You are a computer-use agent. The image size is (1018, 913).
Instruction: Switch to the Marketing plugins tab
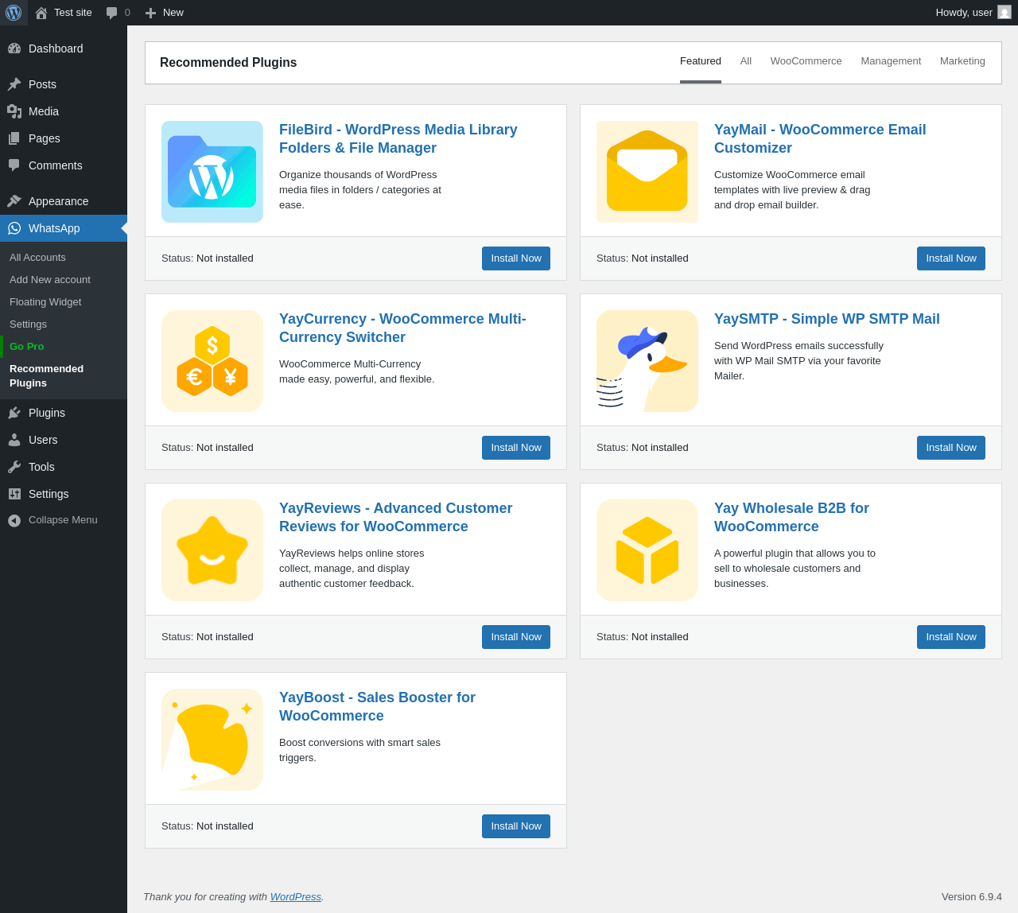pos(962,61)
